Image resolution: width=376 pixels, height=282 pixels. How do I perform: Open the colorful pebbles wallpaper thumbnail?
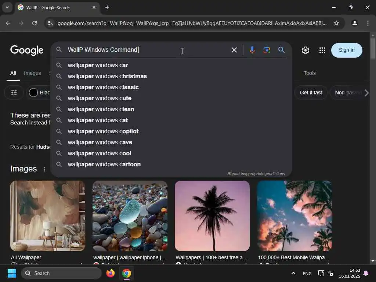pos(130,216)
